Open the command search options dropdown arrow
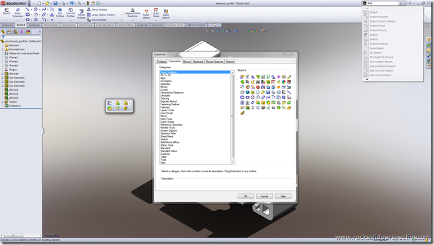Viewport: 434px width, 245px height. [405, 3]
